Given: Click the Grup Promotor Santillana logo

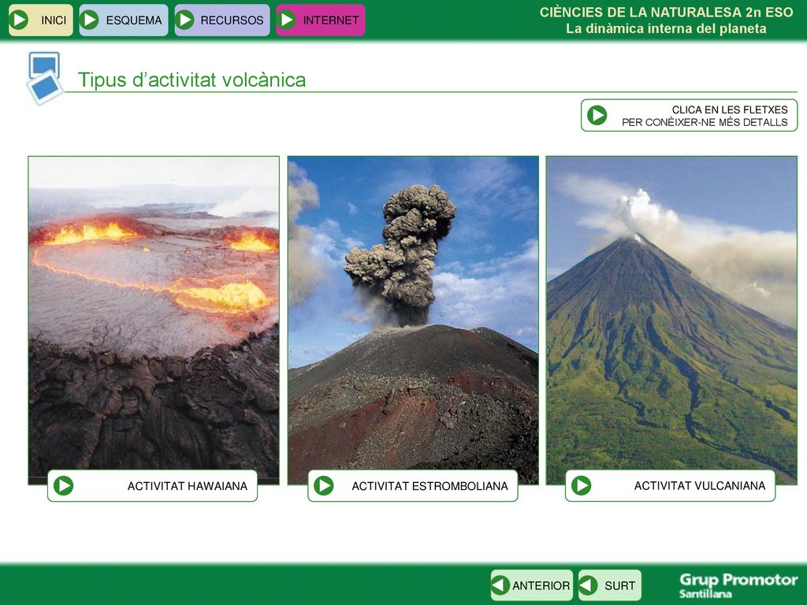Looking at the screenshot, I should [x=738, y=585].
